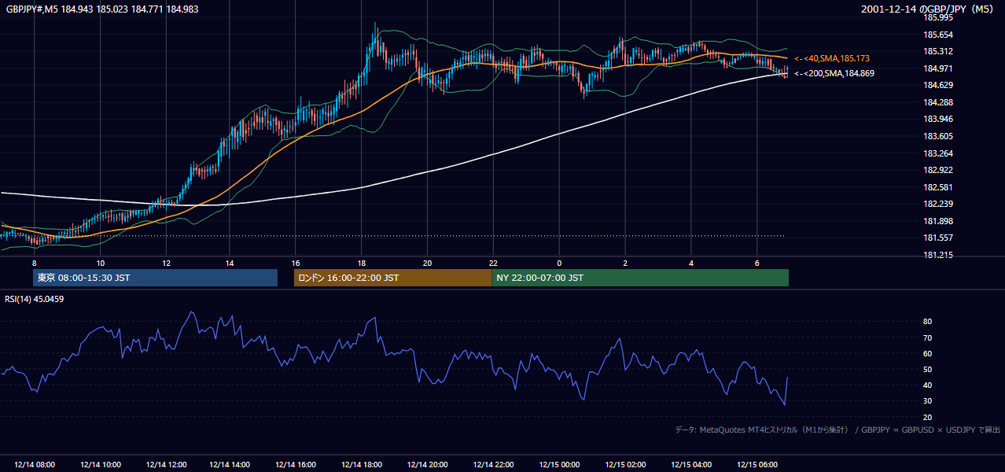Click price axis value 183.264

(x=937, y=153)
